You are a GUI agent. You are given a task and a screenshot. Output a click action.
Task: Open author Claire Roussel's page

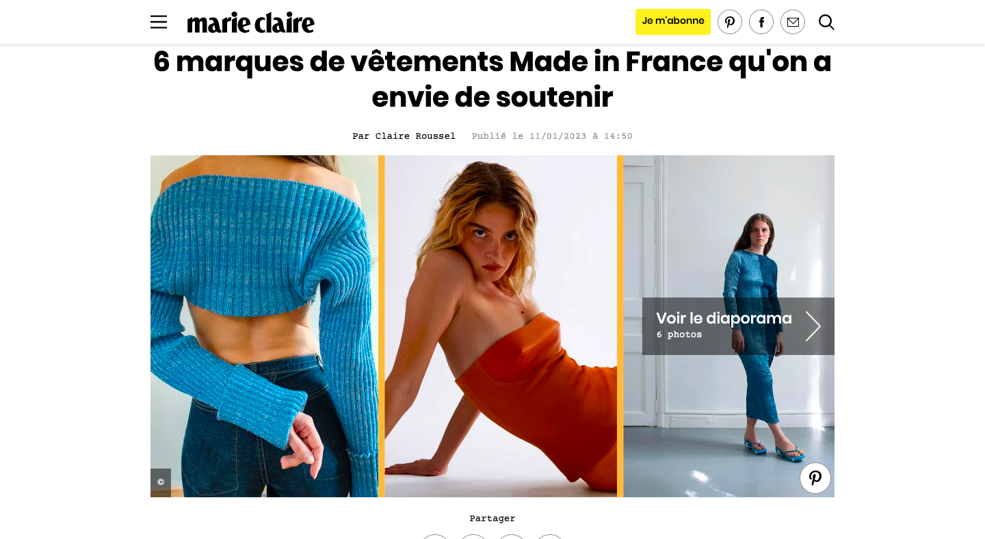coord(415,136)
